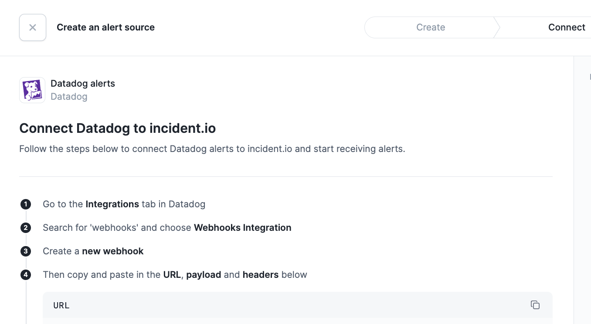Click the gray 'Datadog' subtitle
Screen dimensions: 591x324
pos(69,97)
